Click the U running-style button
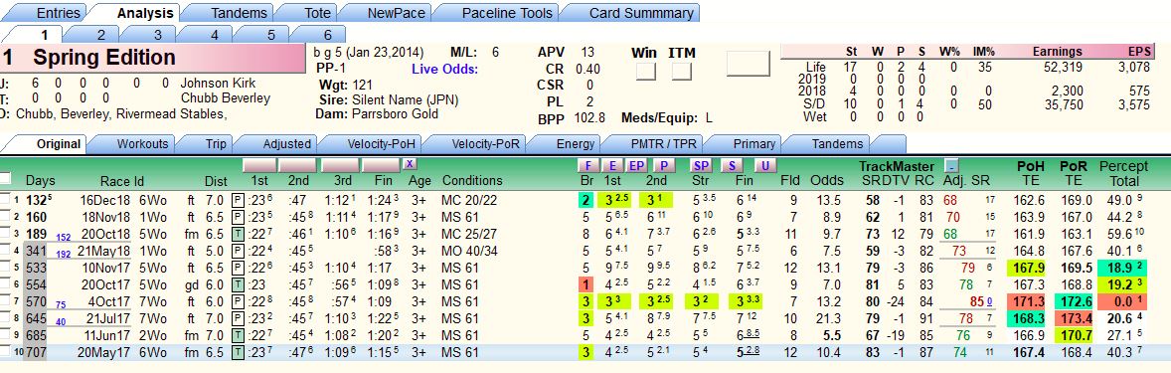This screenshot has height=373, width=1171. click(x=764, y=165)
